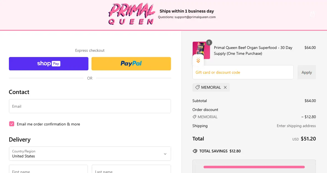Click the Last name field
Screen dimensions: 327x173
(x=131, y=170)
